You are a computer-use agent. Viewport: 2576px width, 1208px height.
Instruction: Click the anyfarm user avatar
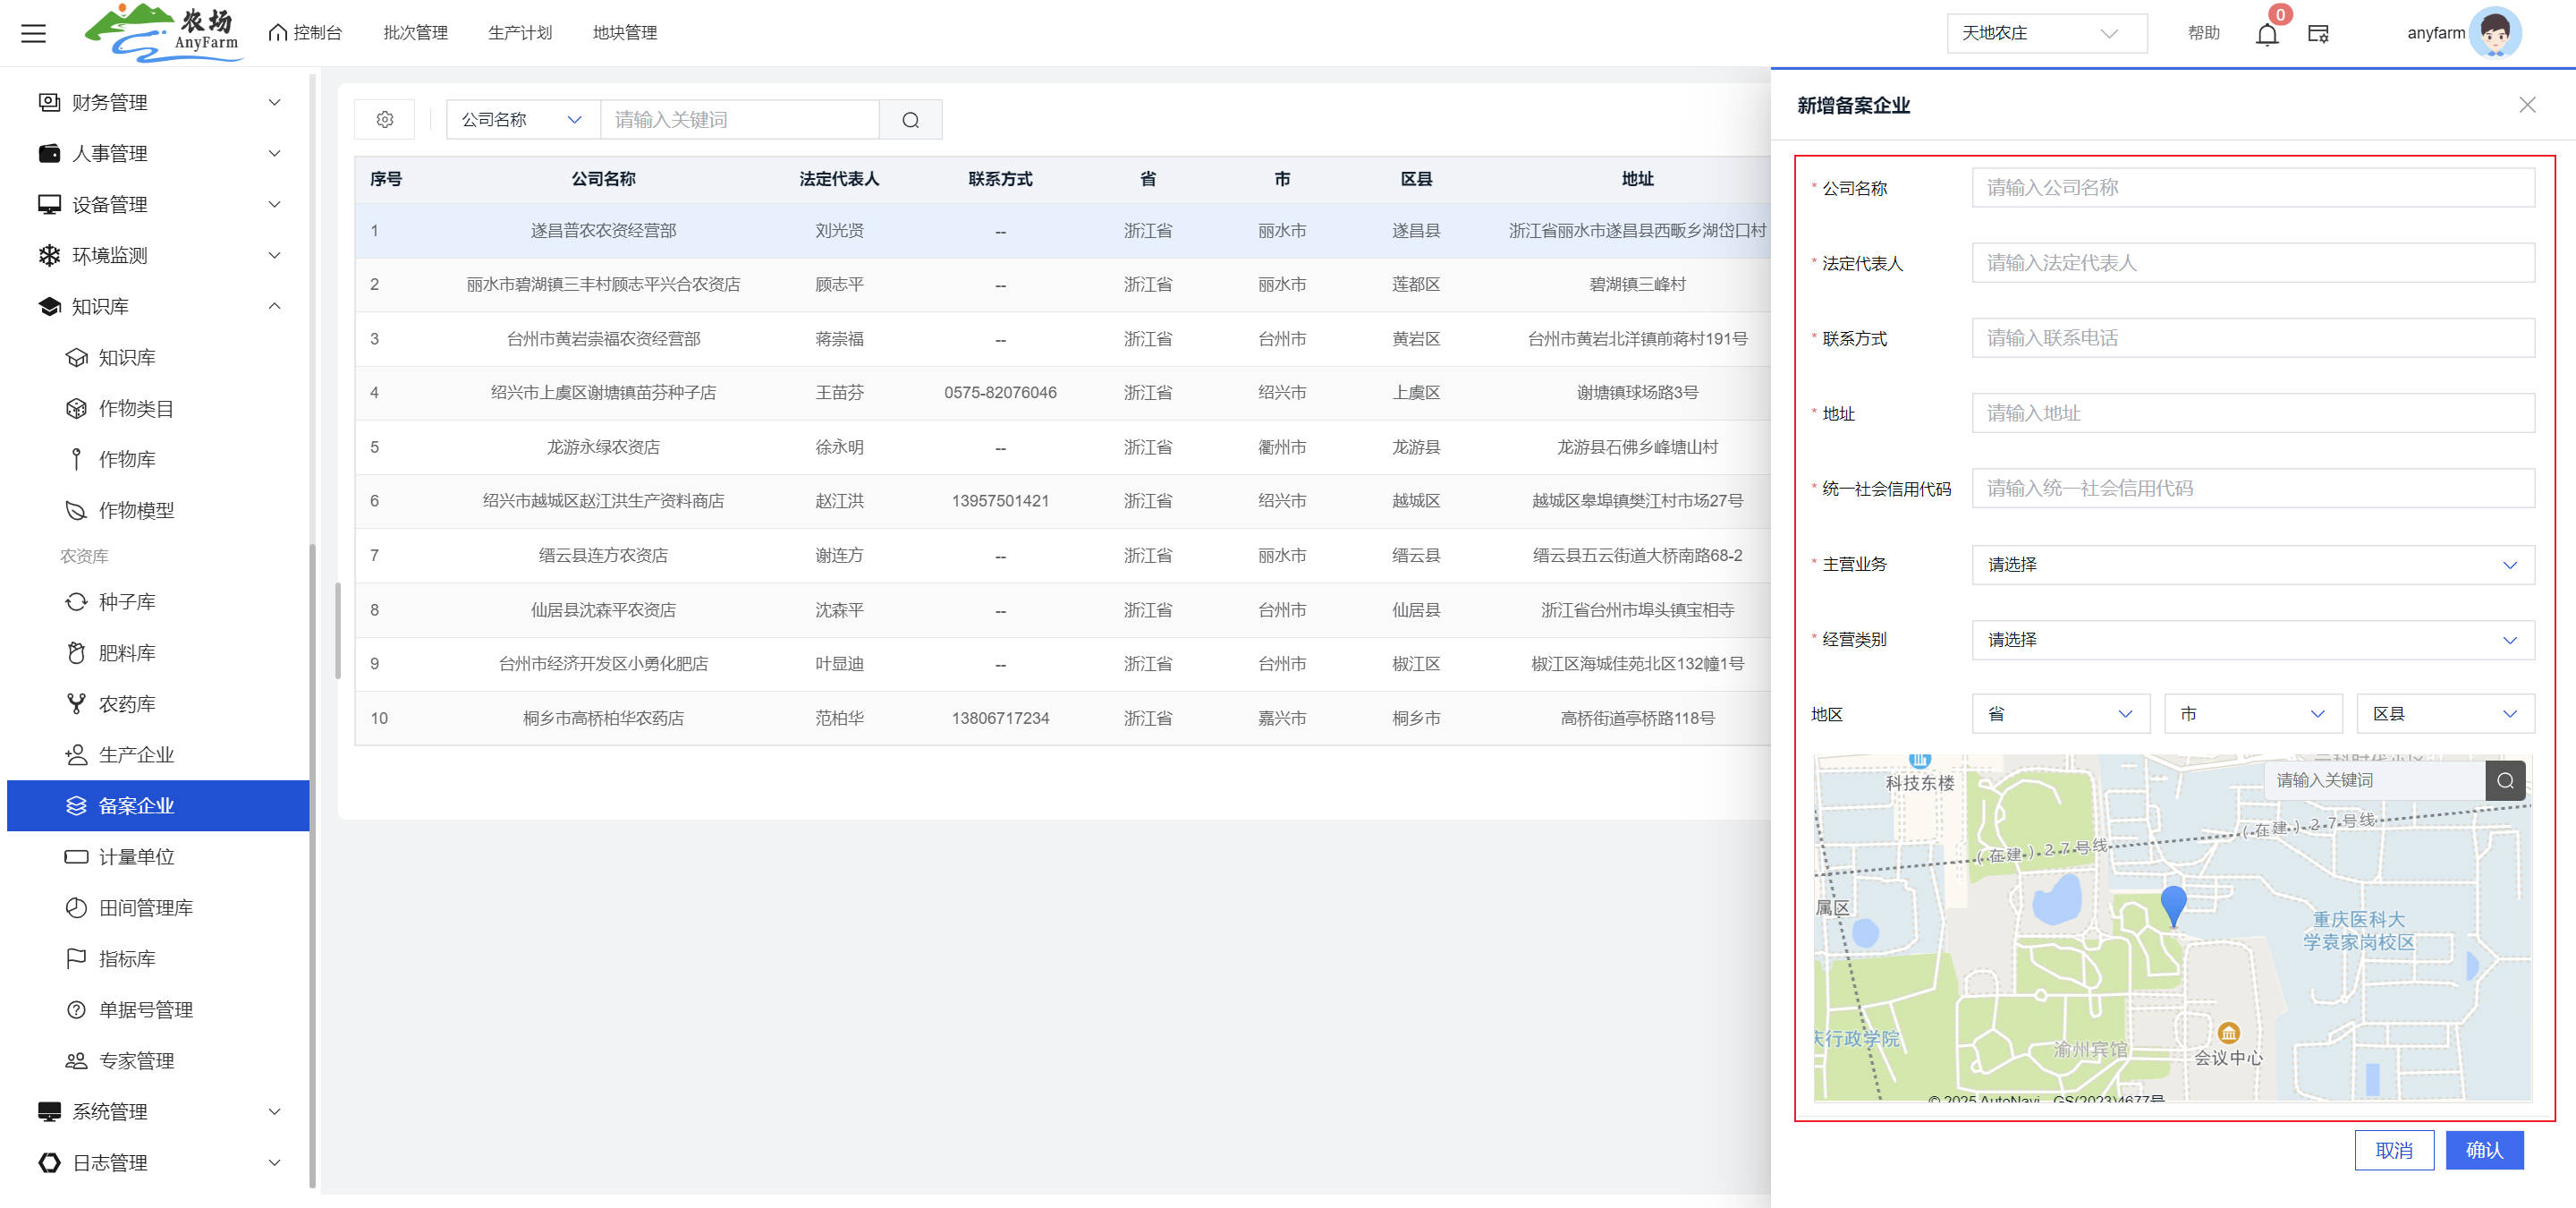click(x=2494, y=33)
